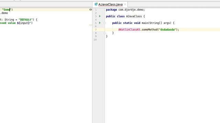The height and width of the screenshot is (123, 220).
Task: Click the Java class icon on the AJavaClass.java tab
Action: click(x=96, y=4)
